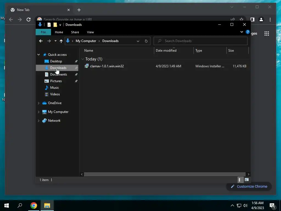
Task: Bookmark this tab with Chrome star icon
Action: [x=241, y=20]
